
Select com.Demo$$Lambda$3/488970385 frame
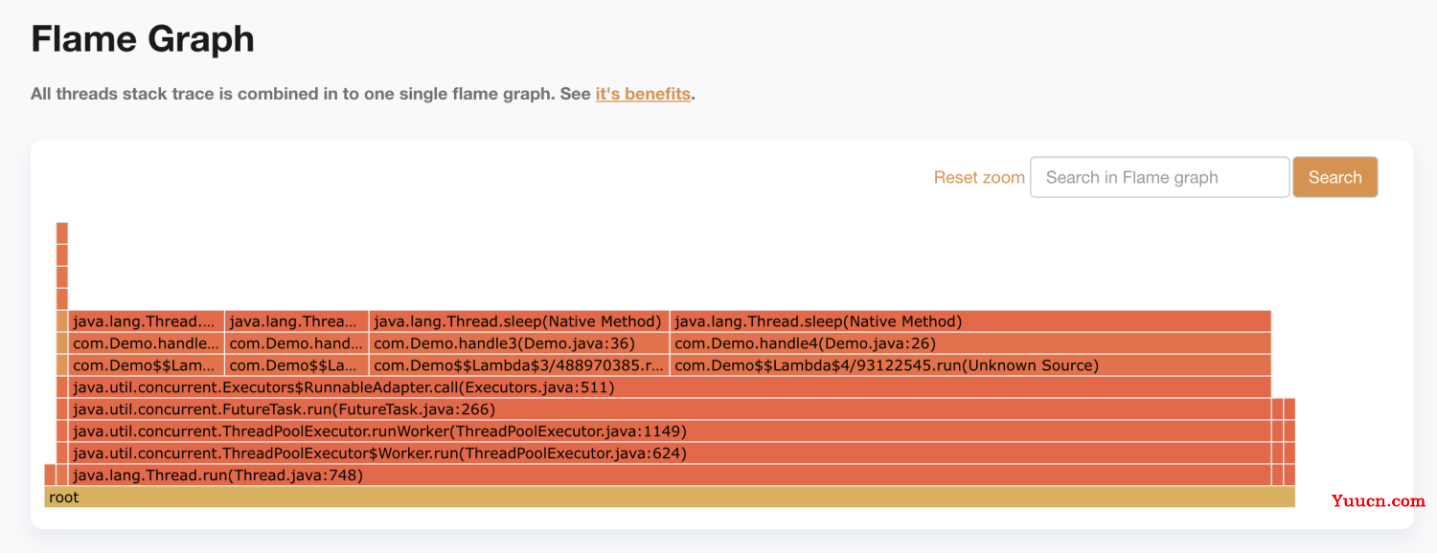click(519, 365)
